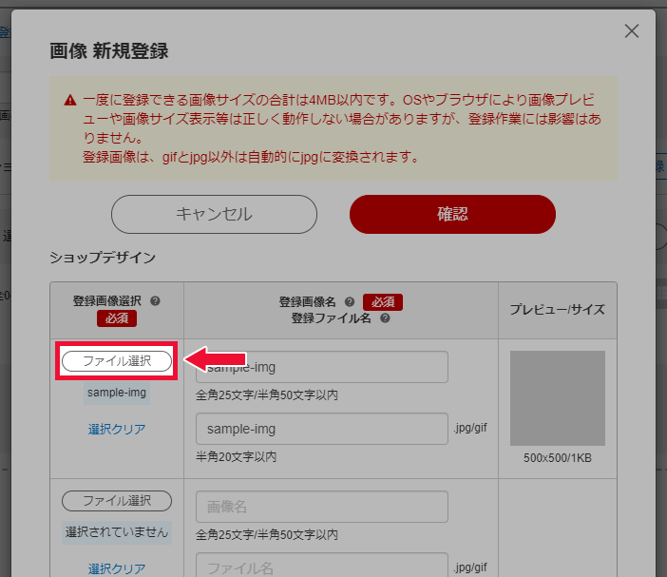Click the empty 画像名 input field
The height and width of the screenshot is (577, 667).
point(321,507)
